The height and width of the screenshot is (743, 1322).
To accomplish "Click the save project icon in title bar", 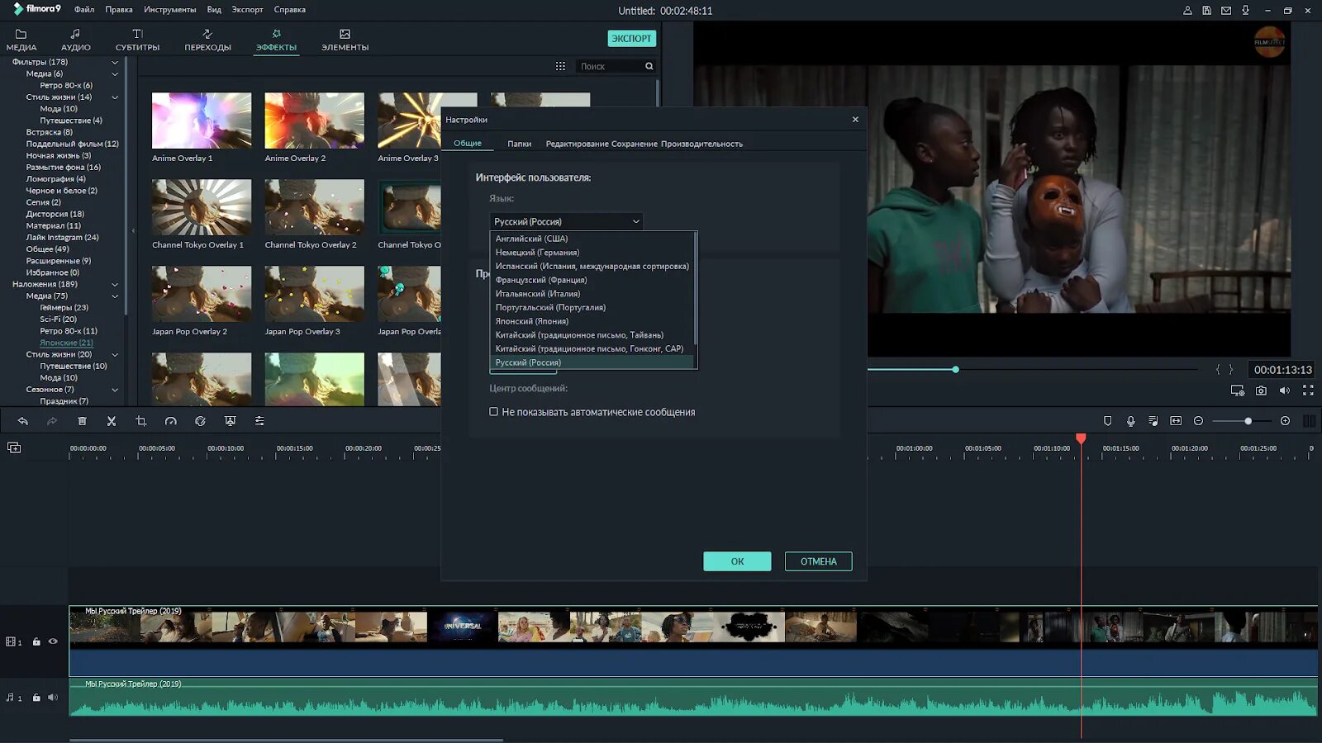I will [x=1207, y=11].
